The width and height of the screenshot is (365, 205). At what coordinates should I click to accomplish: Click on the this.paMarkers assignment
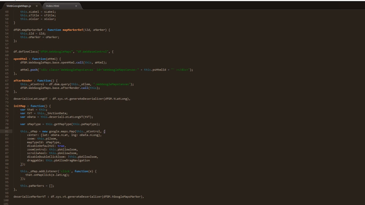[37, 186]
